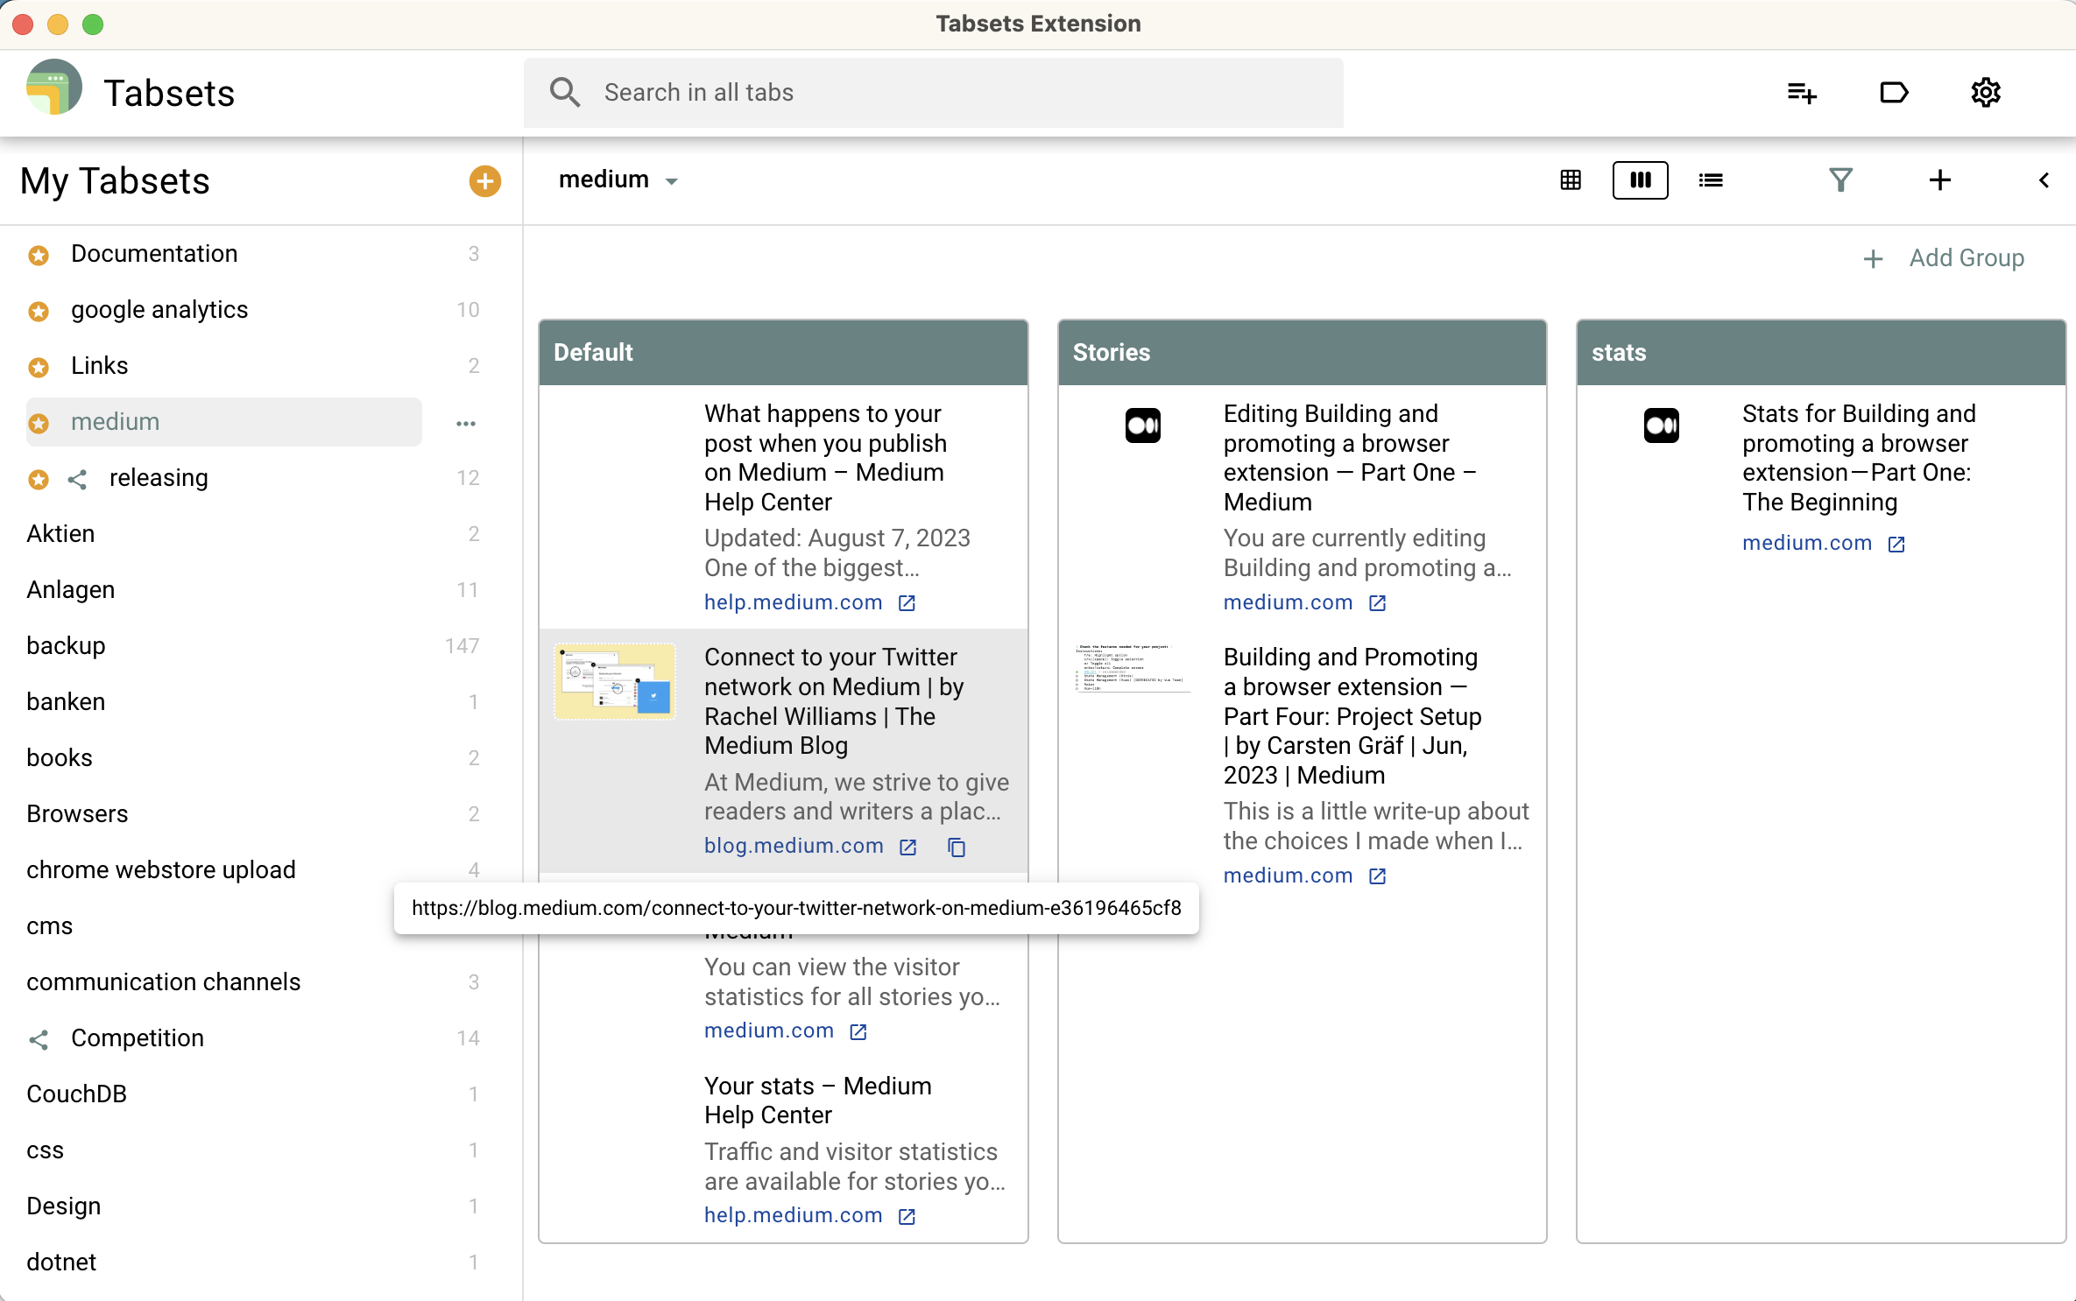Open help.medium.com link under What happens post

(793, 602)
